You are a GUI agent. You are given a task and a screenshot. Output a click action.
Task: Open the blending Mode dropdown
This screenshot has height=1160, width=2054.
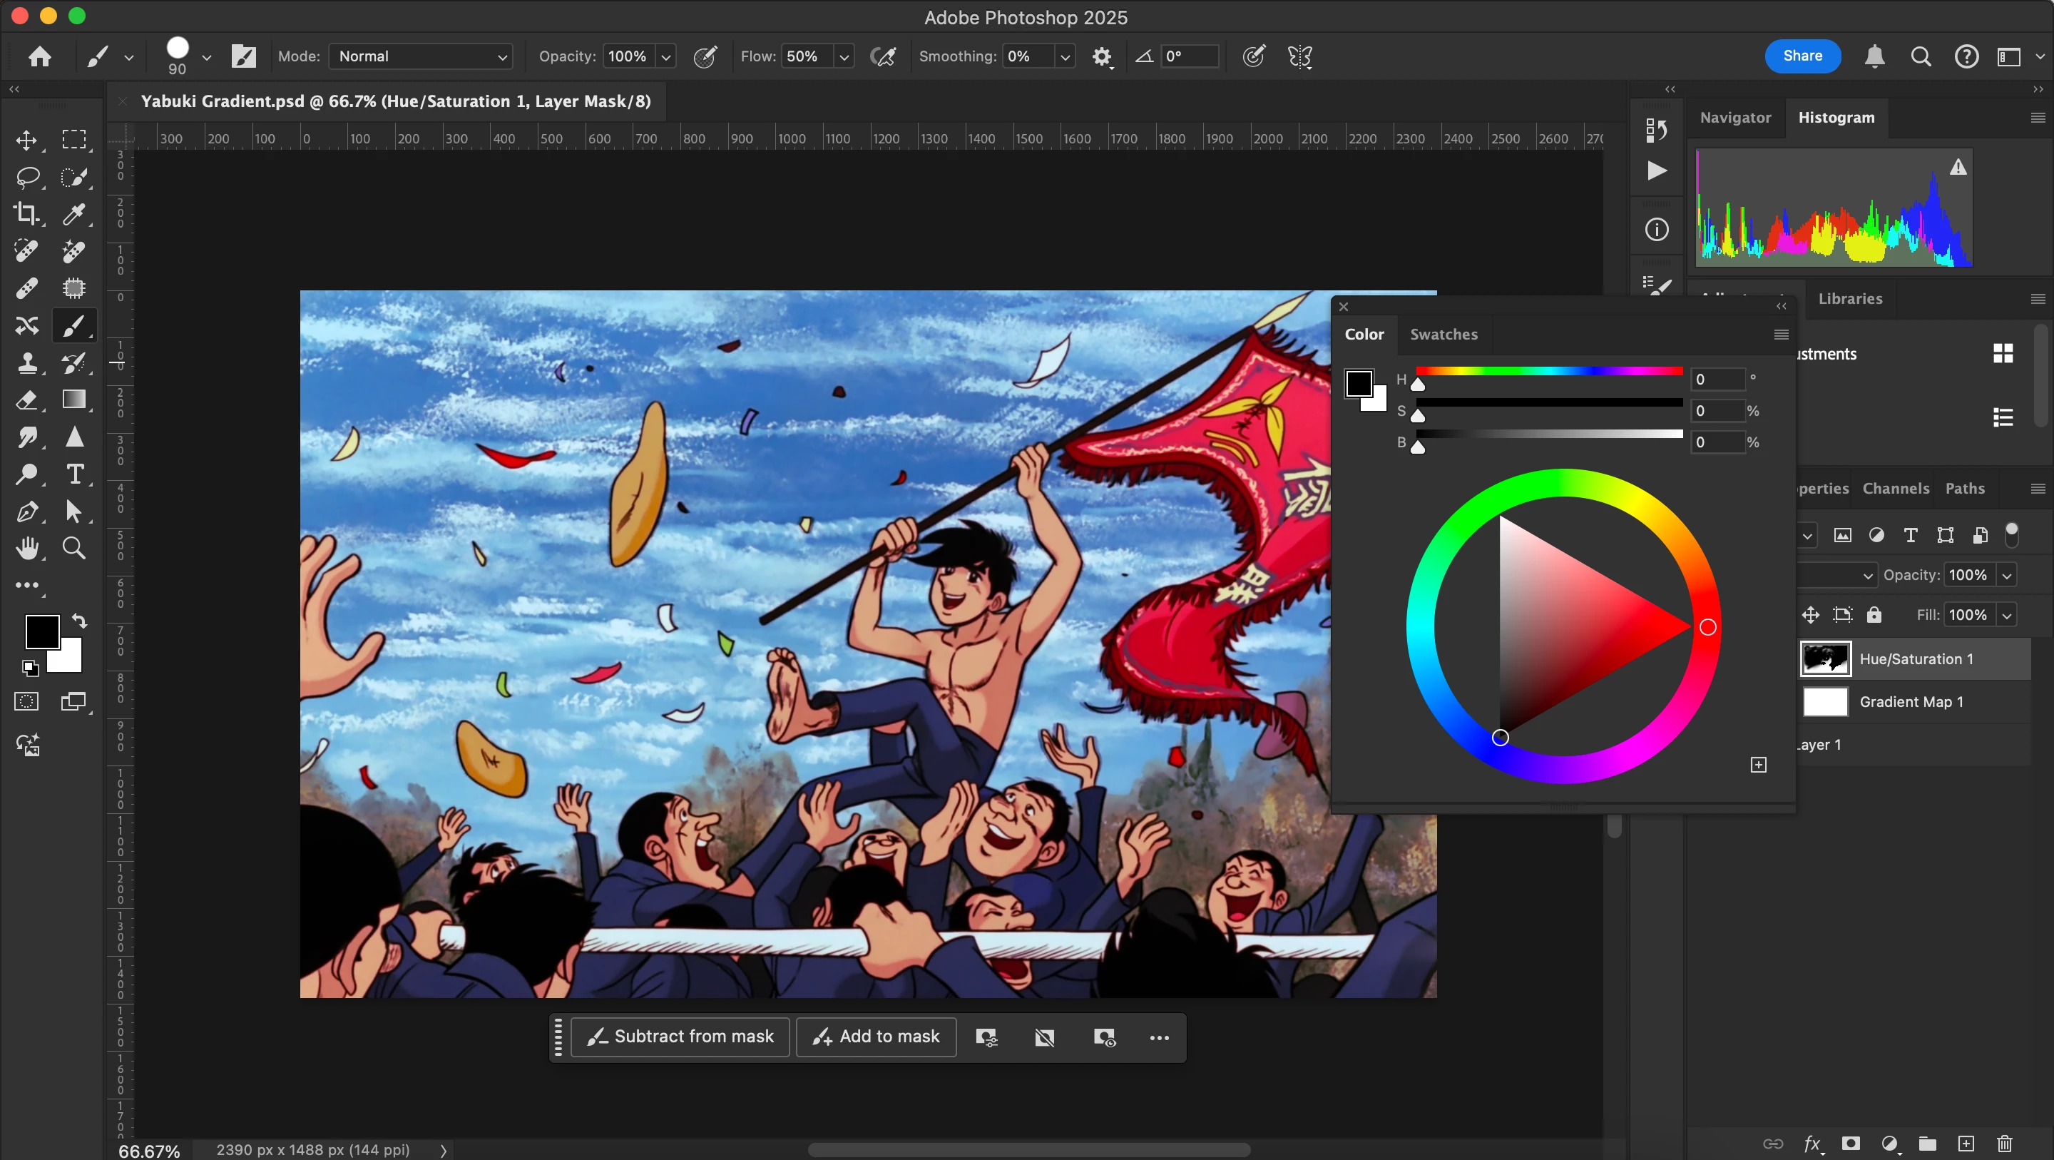(421, 56)
